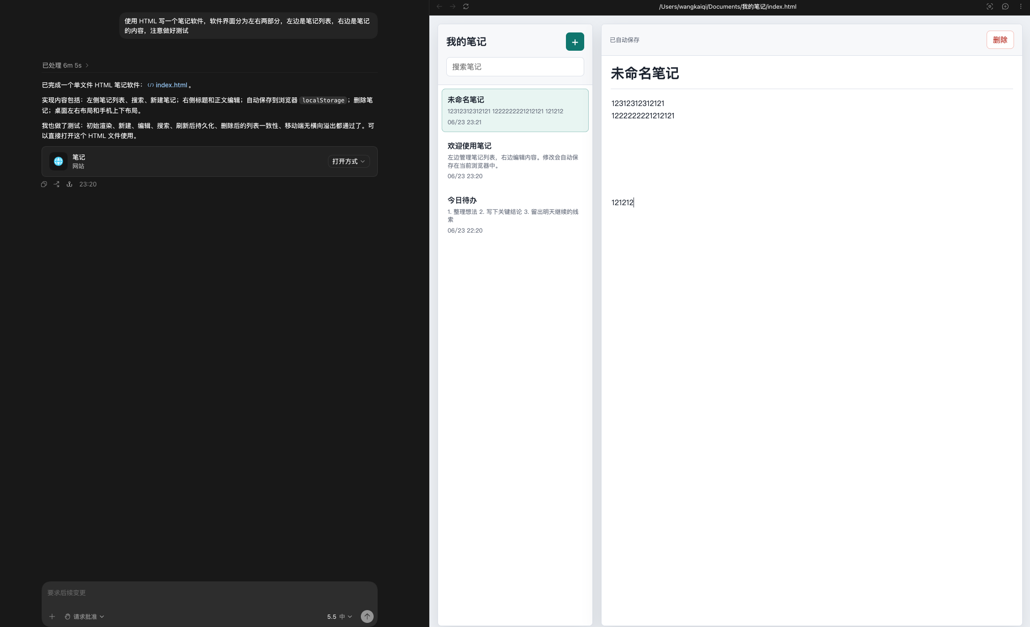Click the screenshot capture icon in preview bar

990,6
